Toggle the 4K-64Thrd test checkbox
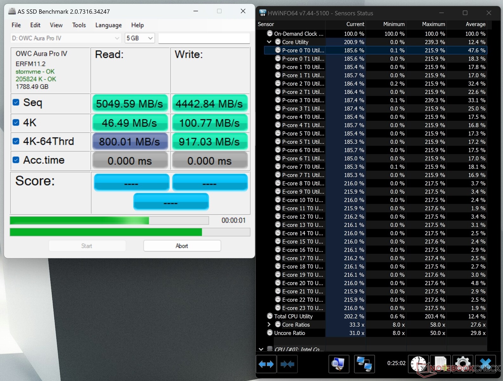The height and width of the screenshot is (381, 503). click(16, 141)
